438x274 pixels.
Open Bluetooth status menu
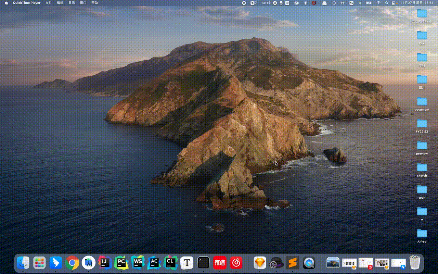point(360,3)
